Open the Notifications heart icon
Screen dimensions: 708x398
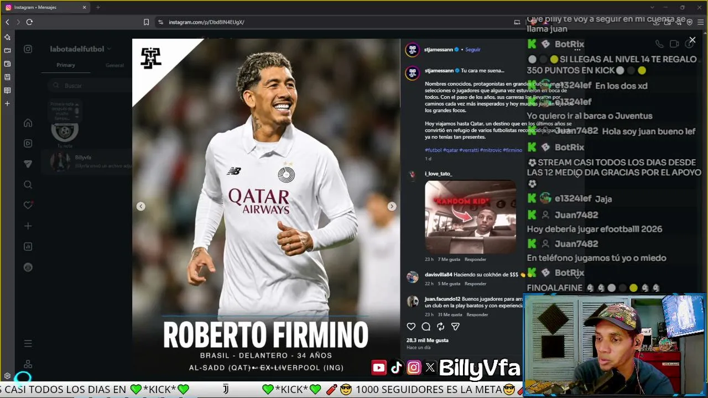[x=28, y=205]
